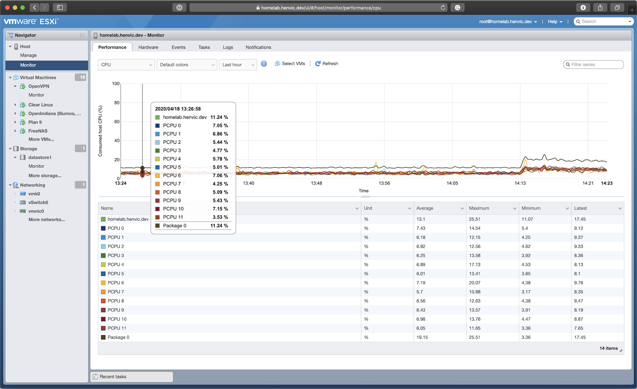Click the green homelab.henvic.dev series swatch
Viewport: 637px width, 389px height.
click(x=103, y=219)
